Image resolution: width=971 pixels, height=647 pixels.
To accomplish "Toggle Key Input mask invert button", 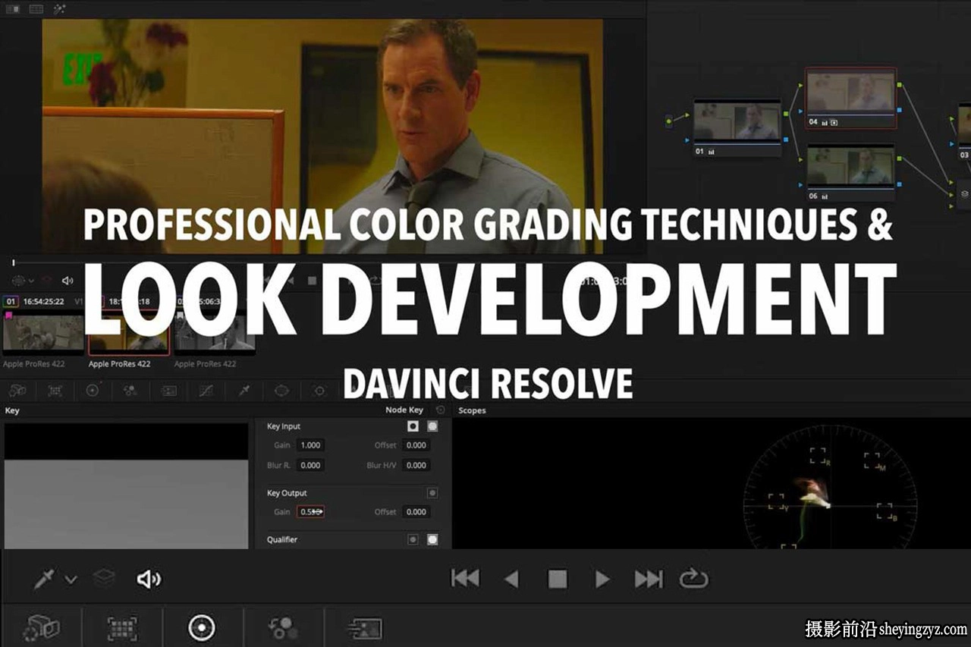I will point(432,426).
